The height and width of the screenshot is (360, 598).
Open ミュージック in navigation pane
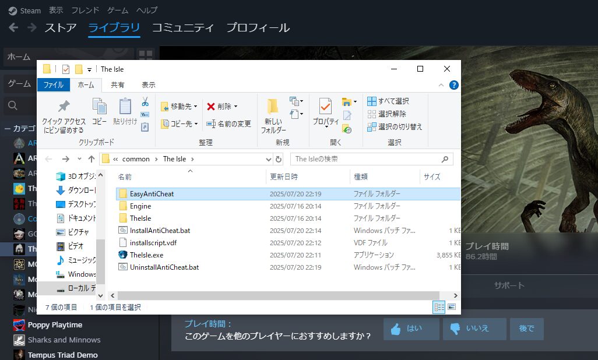click(76, 260)
